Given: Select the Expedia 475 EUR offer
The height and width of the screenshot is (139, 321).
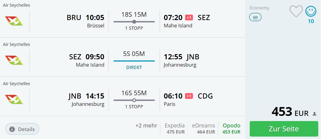Looking at the screenshot, I should [175, 128].
